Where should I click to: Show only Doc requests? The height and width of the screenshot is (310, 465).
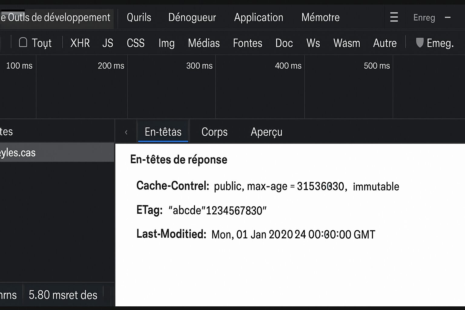pyautogui.click(x=284, y=43)
